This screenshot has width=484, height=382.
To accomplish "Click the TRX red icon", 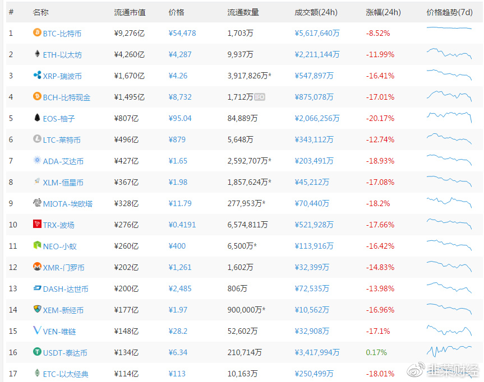I will (x=37, y=224).
